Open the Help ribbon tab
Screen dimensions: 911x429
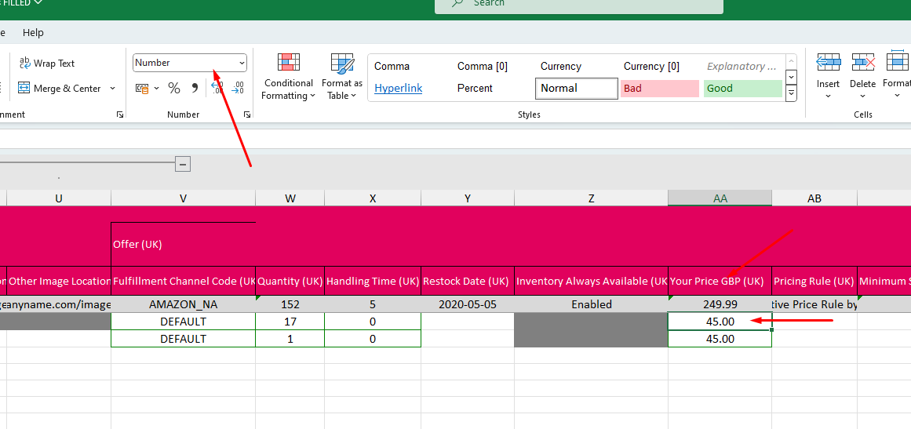33,32
